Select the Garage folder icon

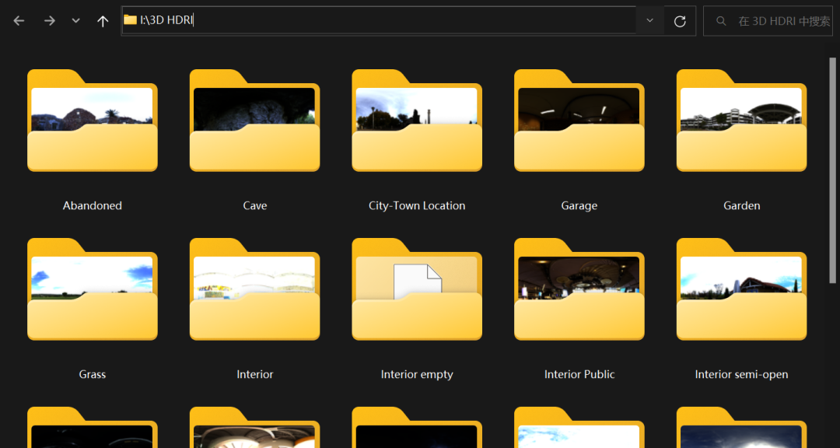click(579, 121)
